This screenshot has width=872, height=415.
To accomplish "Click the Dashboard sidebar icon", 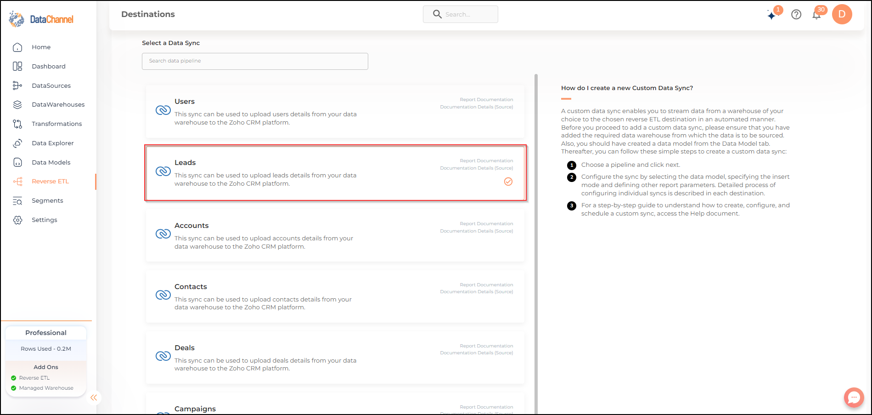I will (x=17, y=66).
